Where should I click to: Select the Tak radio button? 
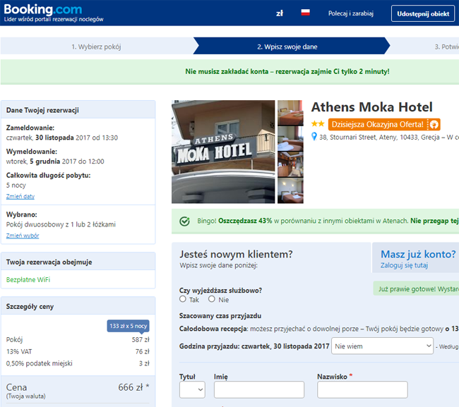pyautogui.click(x=183, y=299)
